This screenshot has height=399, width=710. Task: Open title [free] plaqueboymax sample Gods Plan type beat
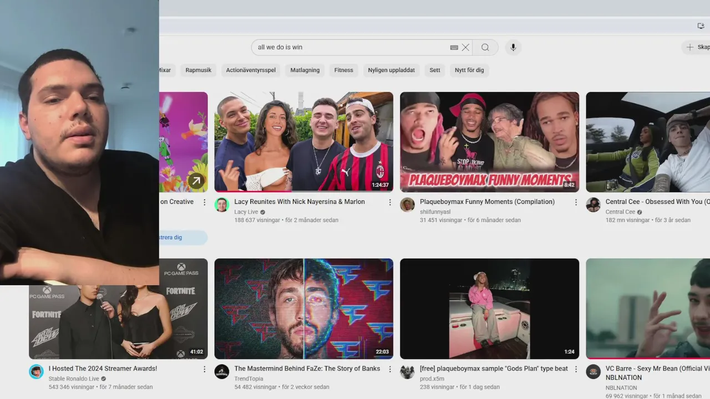(494, 369)
